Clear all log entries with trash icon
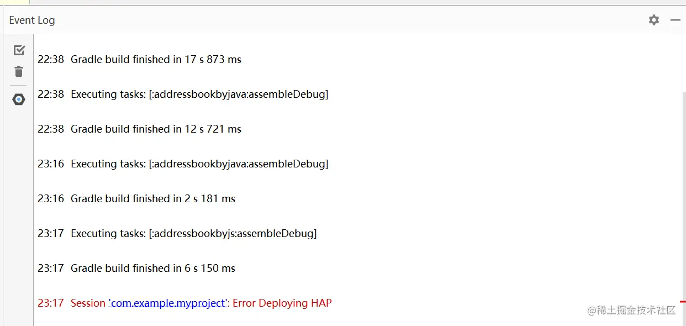The height and width of the screenshot is (326, 686). tap(19, 72)
